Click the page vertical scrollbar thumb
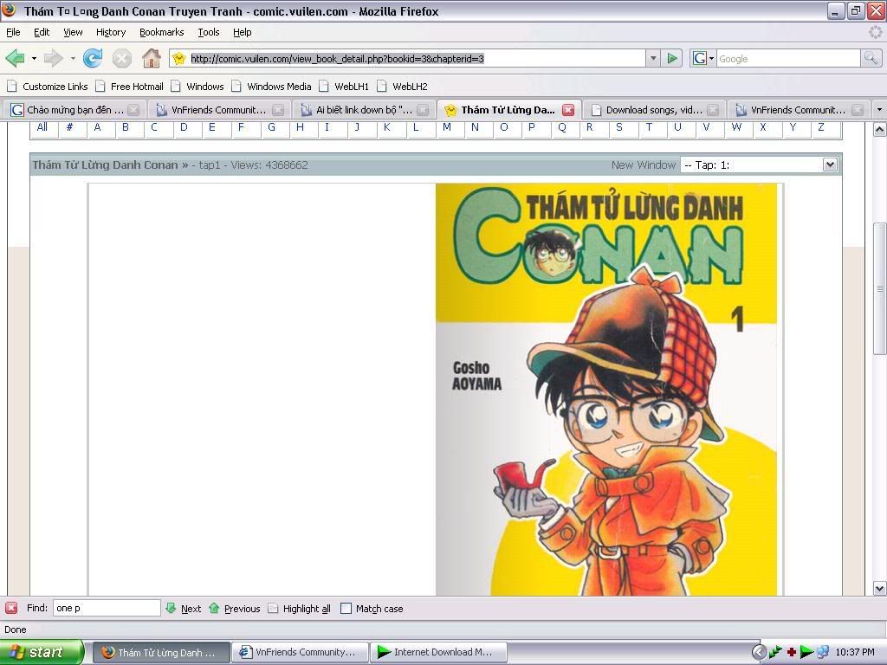 click(x=879, y=288)
